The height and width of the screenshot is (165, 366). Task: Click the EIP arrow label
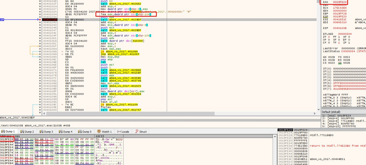click(x=2, y=20)
